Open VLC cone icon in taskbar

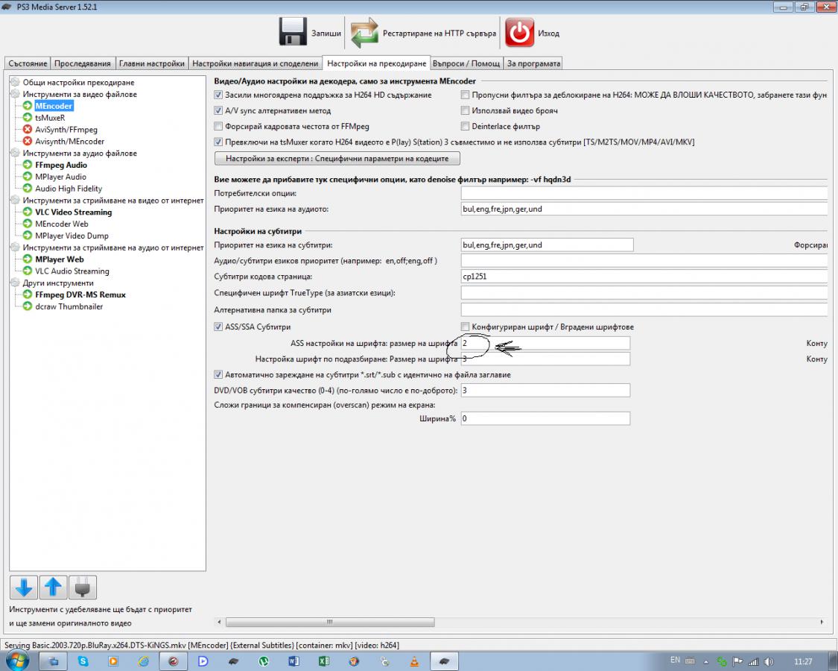[414, 661]
